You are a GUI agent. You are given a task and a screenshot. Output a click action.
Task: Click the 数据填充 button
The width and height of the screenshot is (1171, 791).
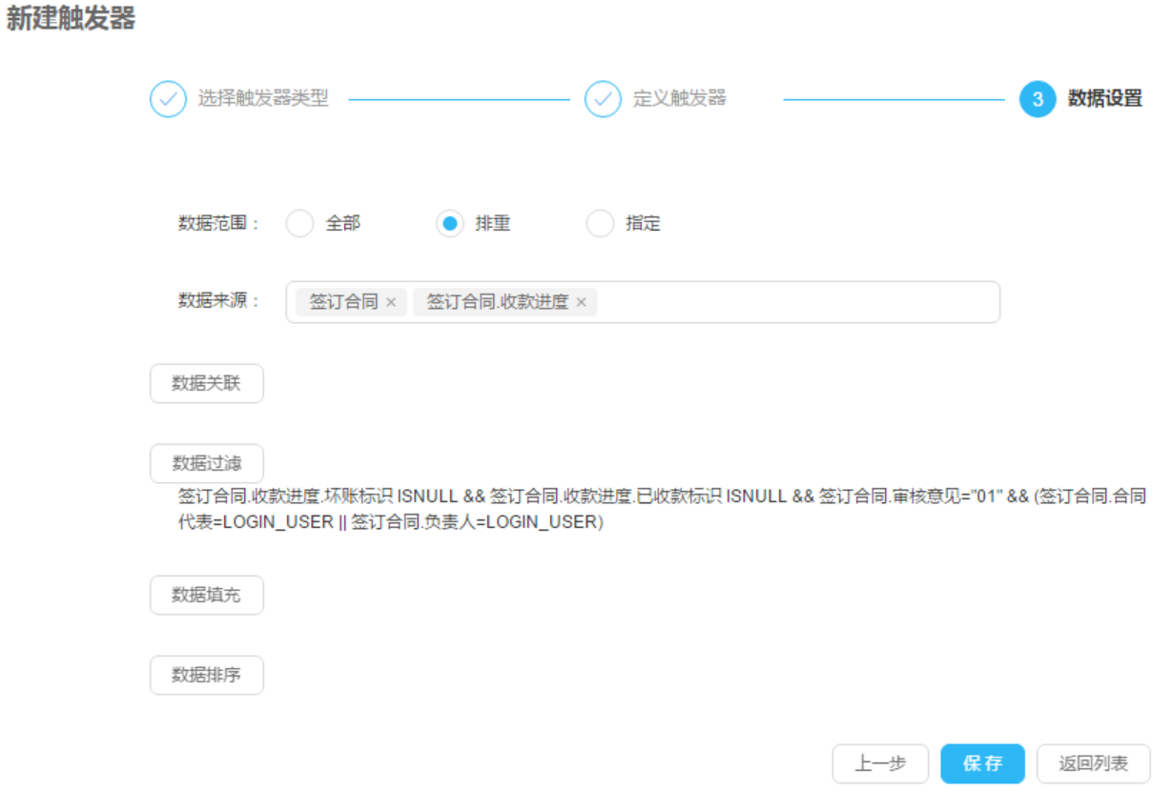coord(206,595)
